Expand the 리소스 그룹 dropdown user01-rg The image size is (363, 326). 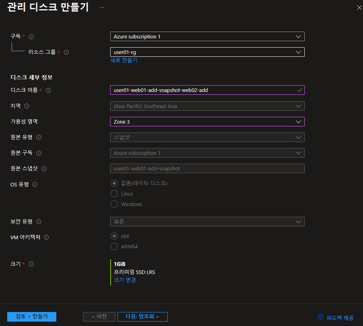click(207, 52)
